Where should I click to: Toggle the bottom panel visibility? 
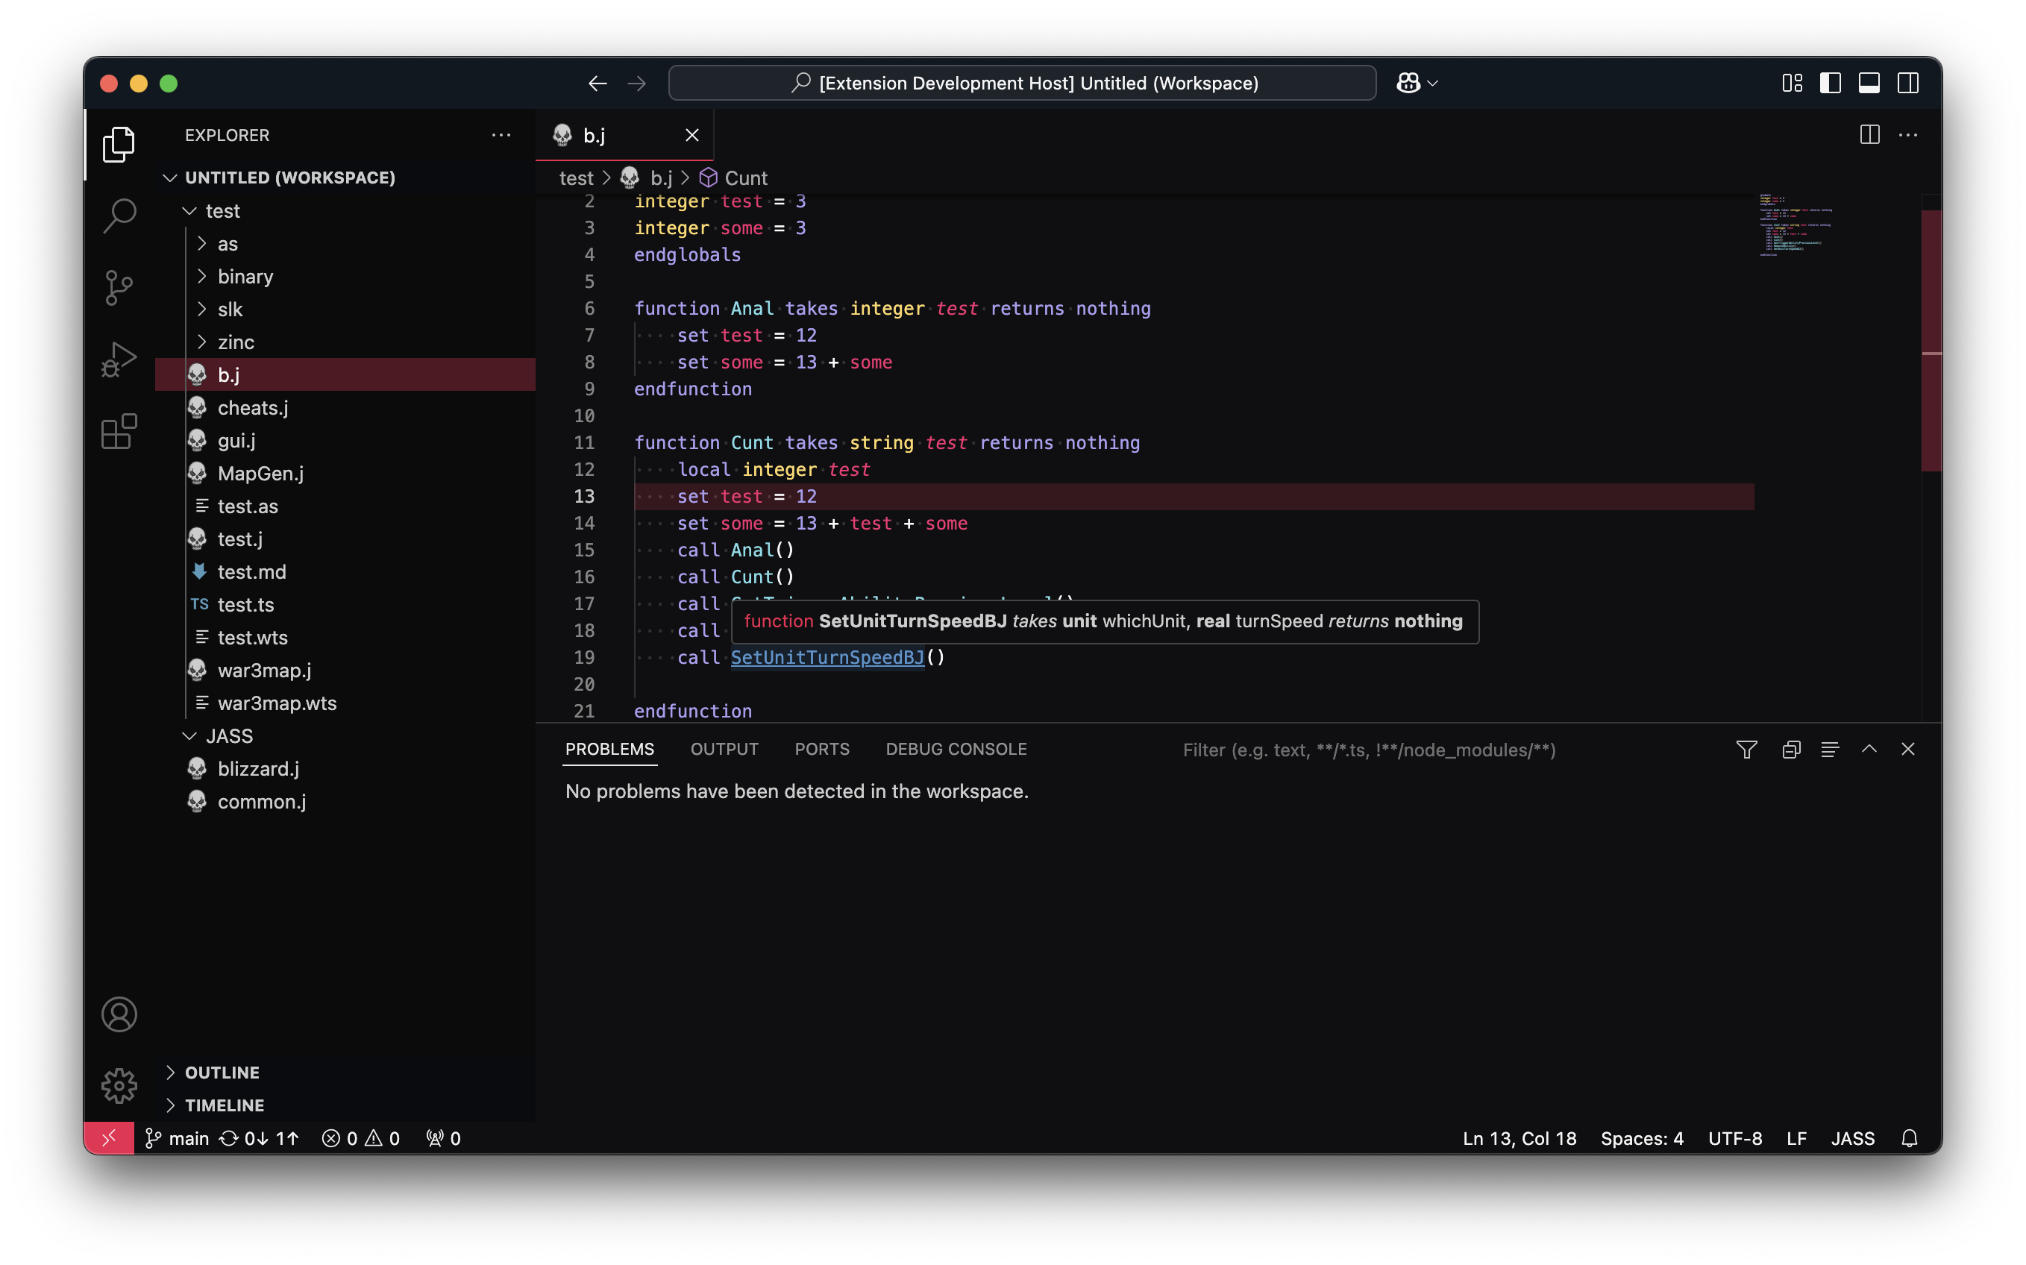pyautogui.click(x=1869, y=83)
